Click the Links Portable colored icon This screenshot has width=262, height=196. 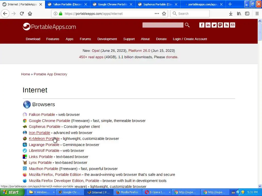25,157
